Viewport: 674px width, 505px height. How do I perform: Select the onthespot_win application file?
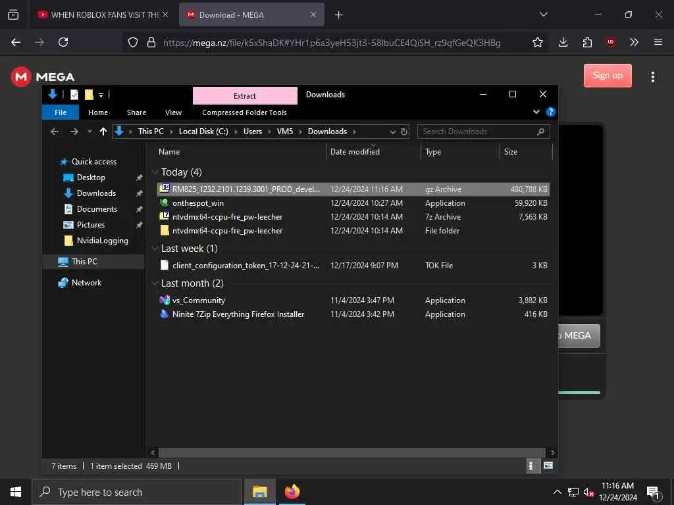(353, 203)
